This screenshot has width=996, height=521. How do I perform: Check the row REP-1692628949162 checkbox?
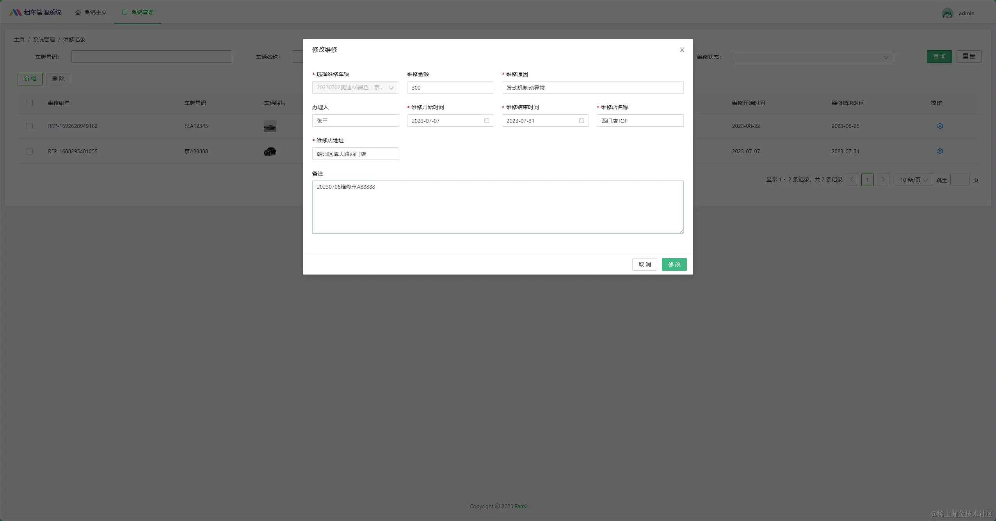pos(30,126)
